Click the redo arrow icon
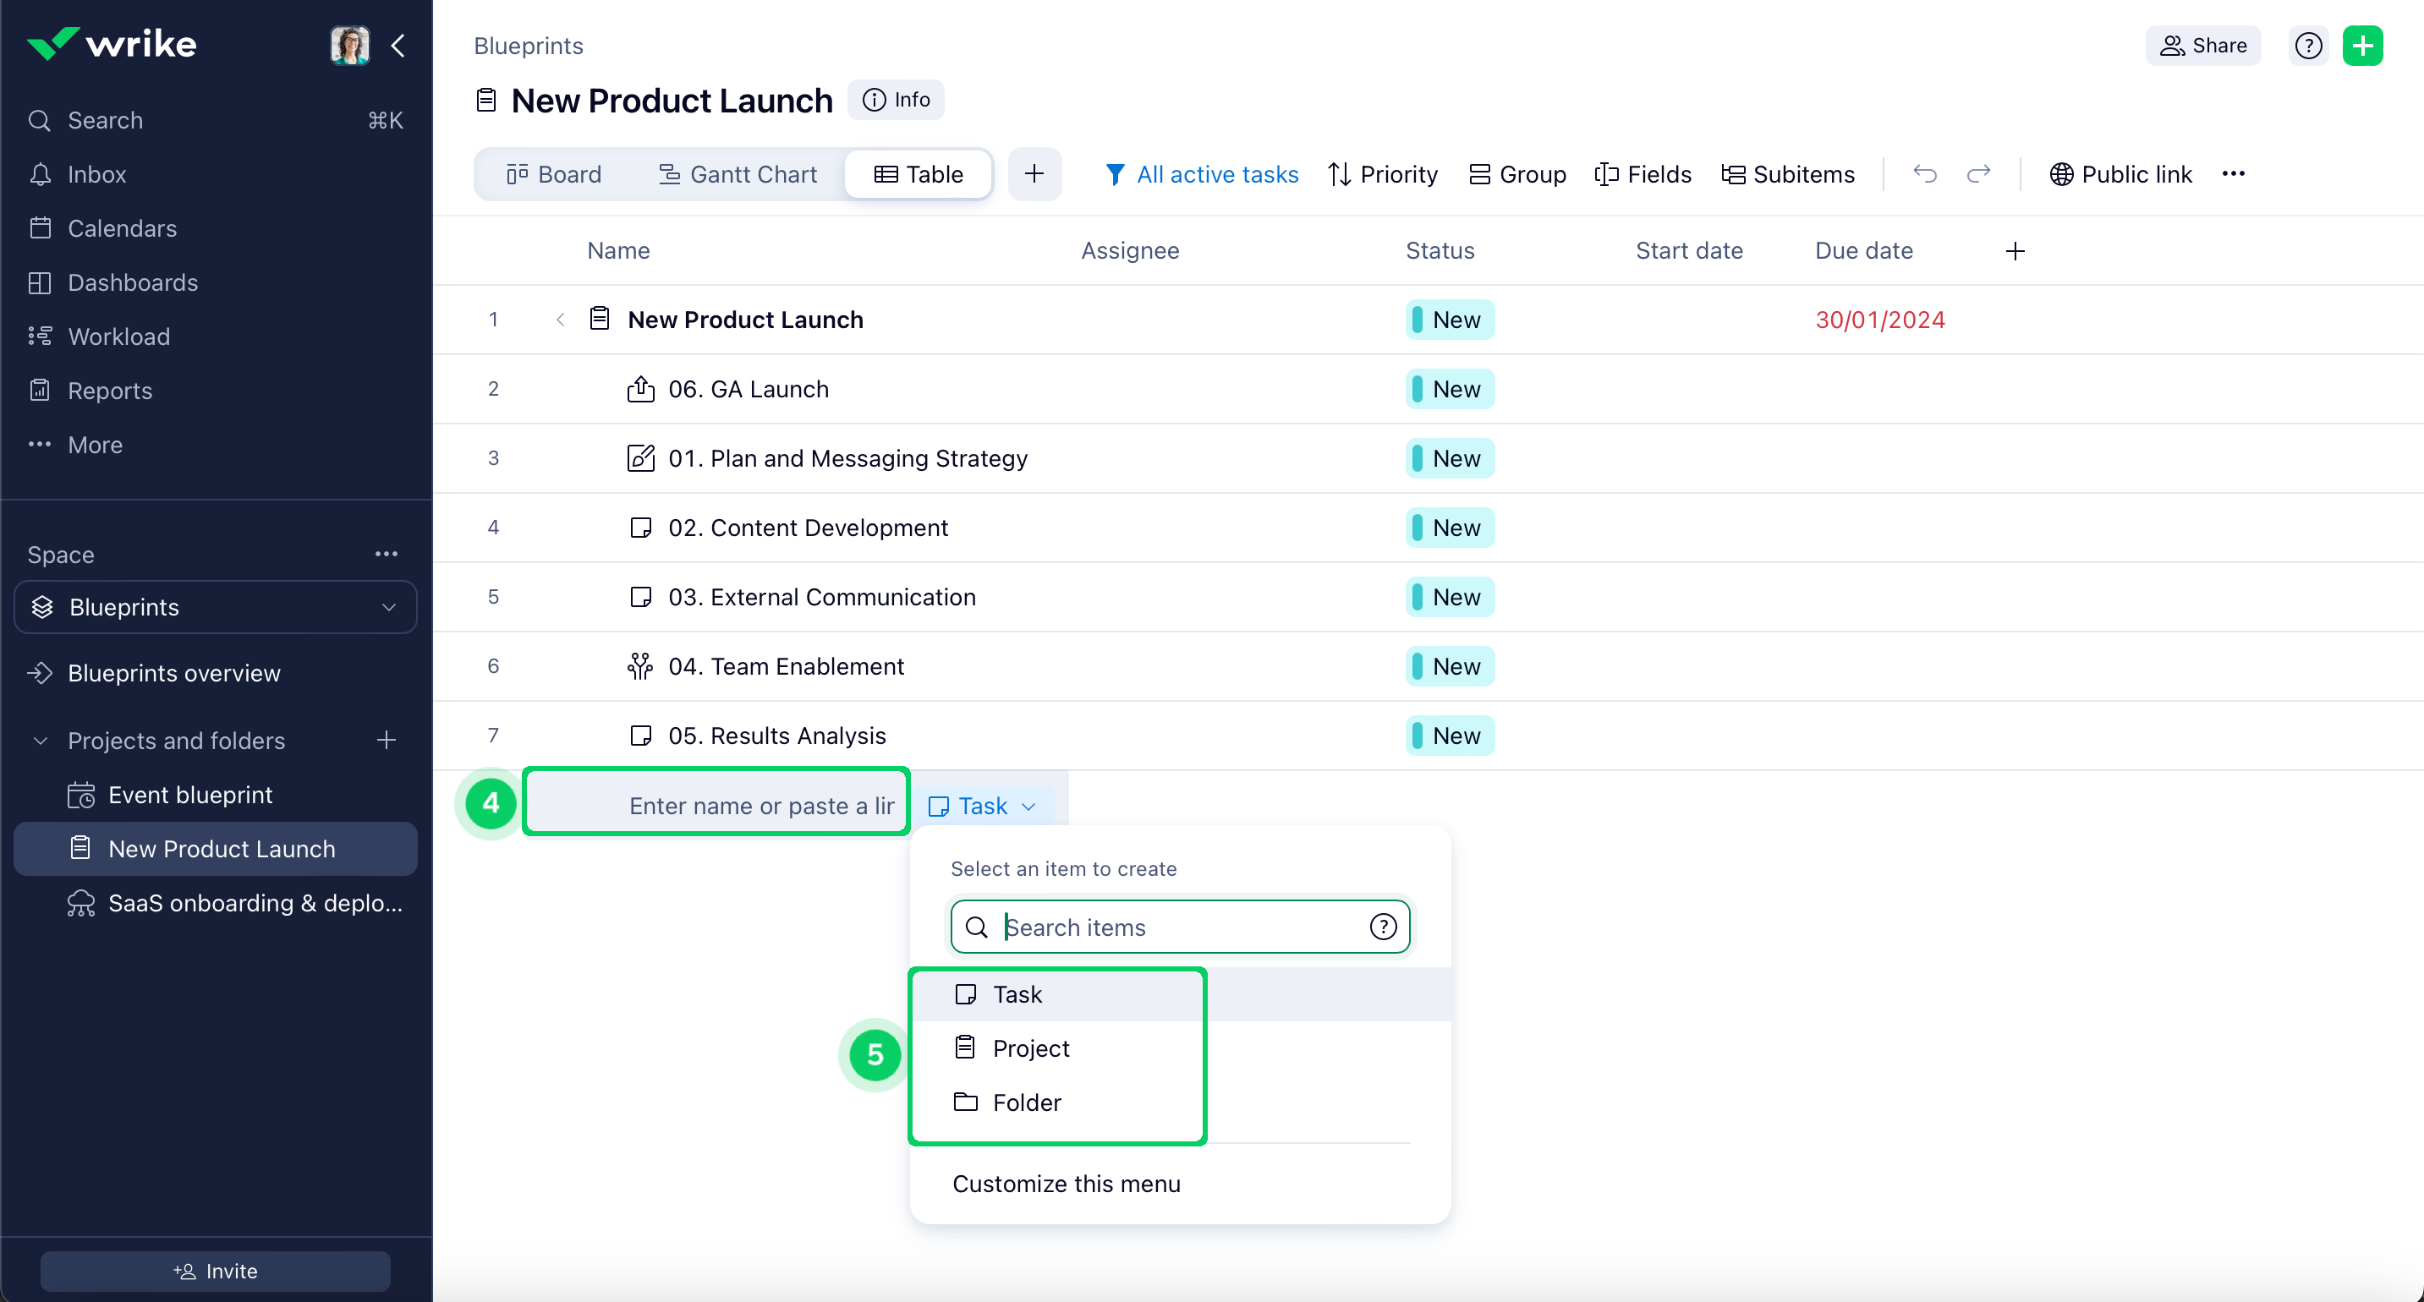Viewport: 2424px width, 1302px height. coord(1979,174)
